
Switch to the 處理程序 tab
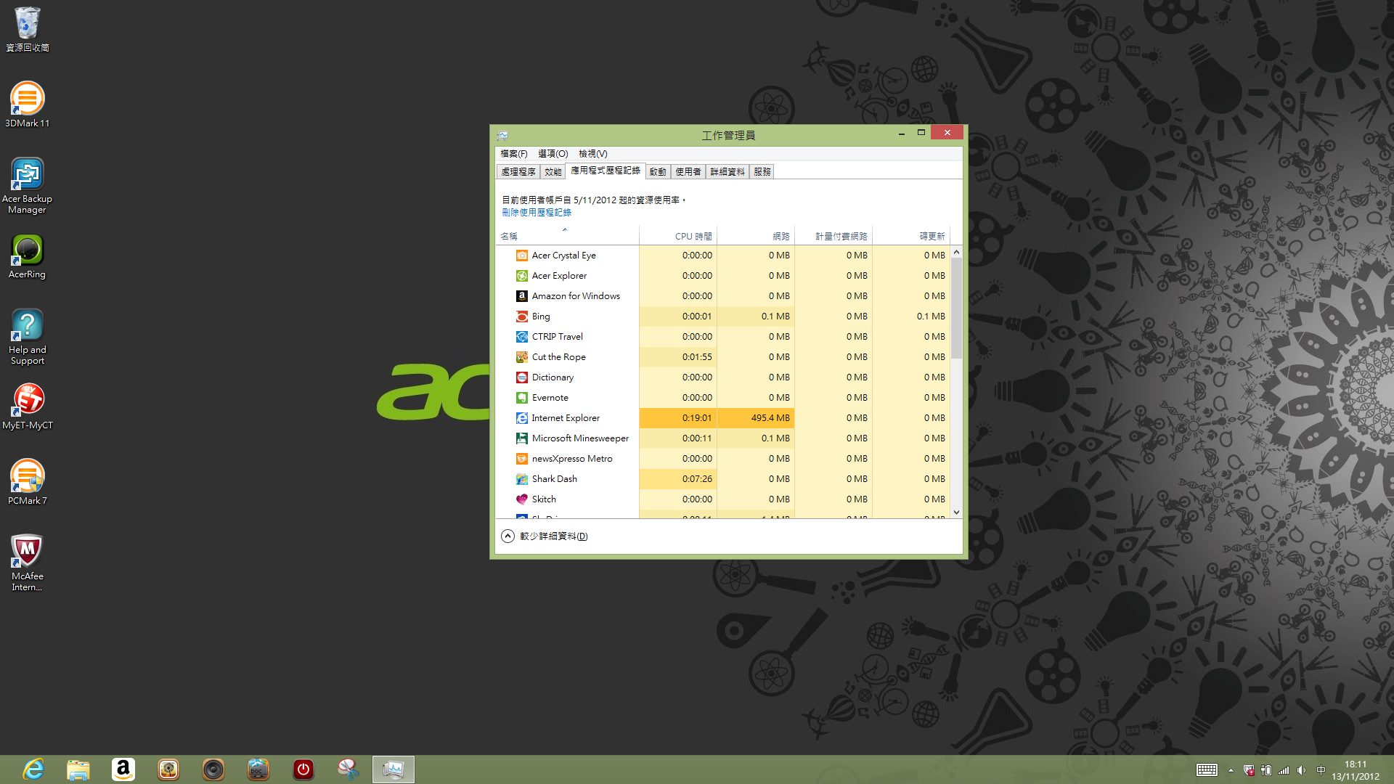click(518, 172)
